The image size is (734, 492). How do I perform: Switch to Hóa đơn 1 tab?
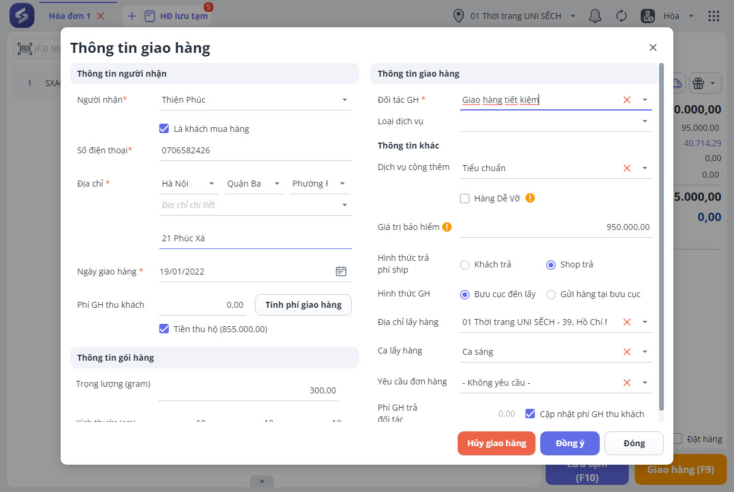click(x=70, y=16)
